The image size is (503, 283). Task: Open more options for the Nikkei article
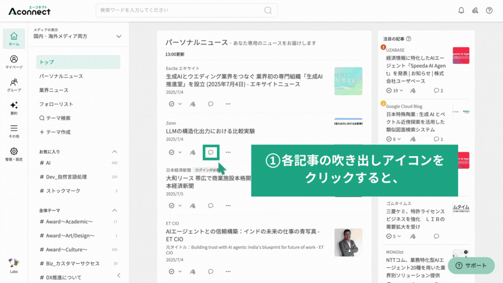click(228, 206)
